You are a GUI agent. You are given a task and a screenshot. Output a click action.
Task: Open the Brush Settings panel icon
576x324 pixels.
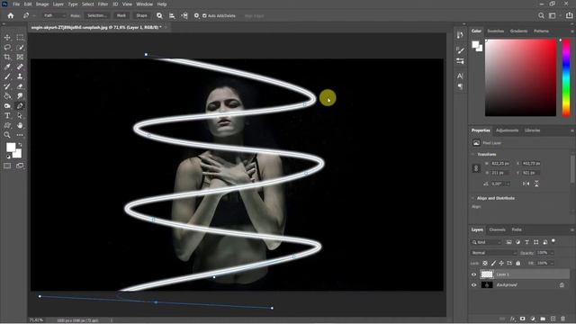(460, 50)
